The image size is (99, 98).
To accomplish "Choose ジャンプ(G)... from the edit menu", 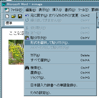I will [60, 78].
